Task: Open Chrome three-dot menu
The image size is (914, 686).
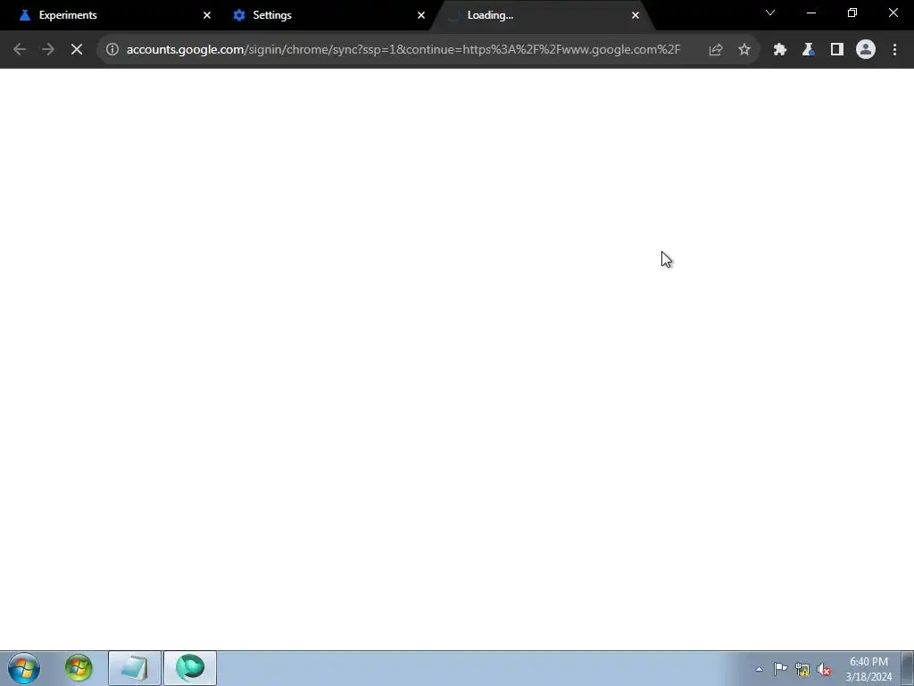Action: coord(894,50)
